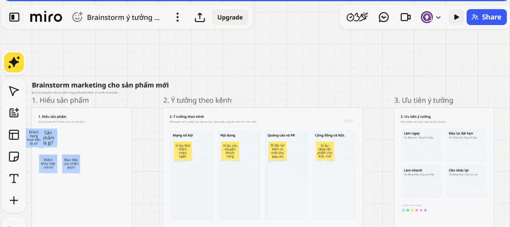Click the Cộng đồng và KOL column header

[330, 136]
